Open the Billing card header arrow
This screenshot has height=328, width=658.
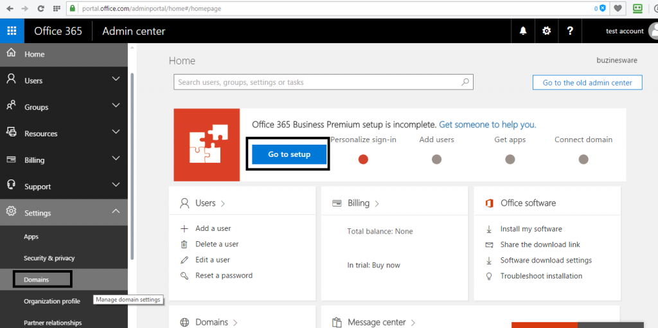point(377,204)
